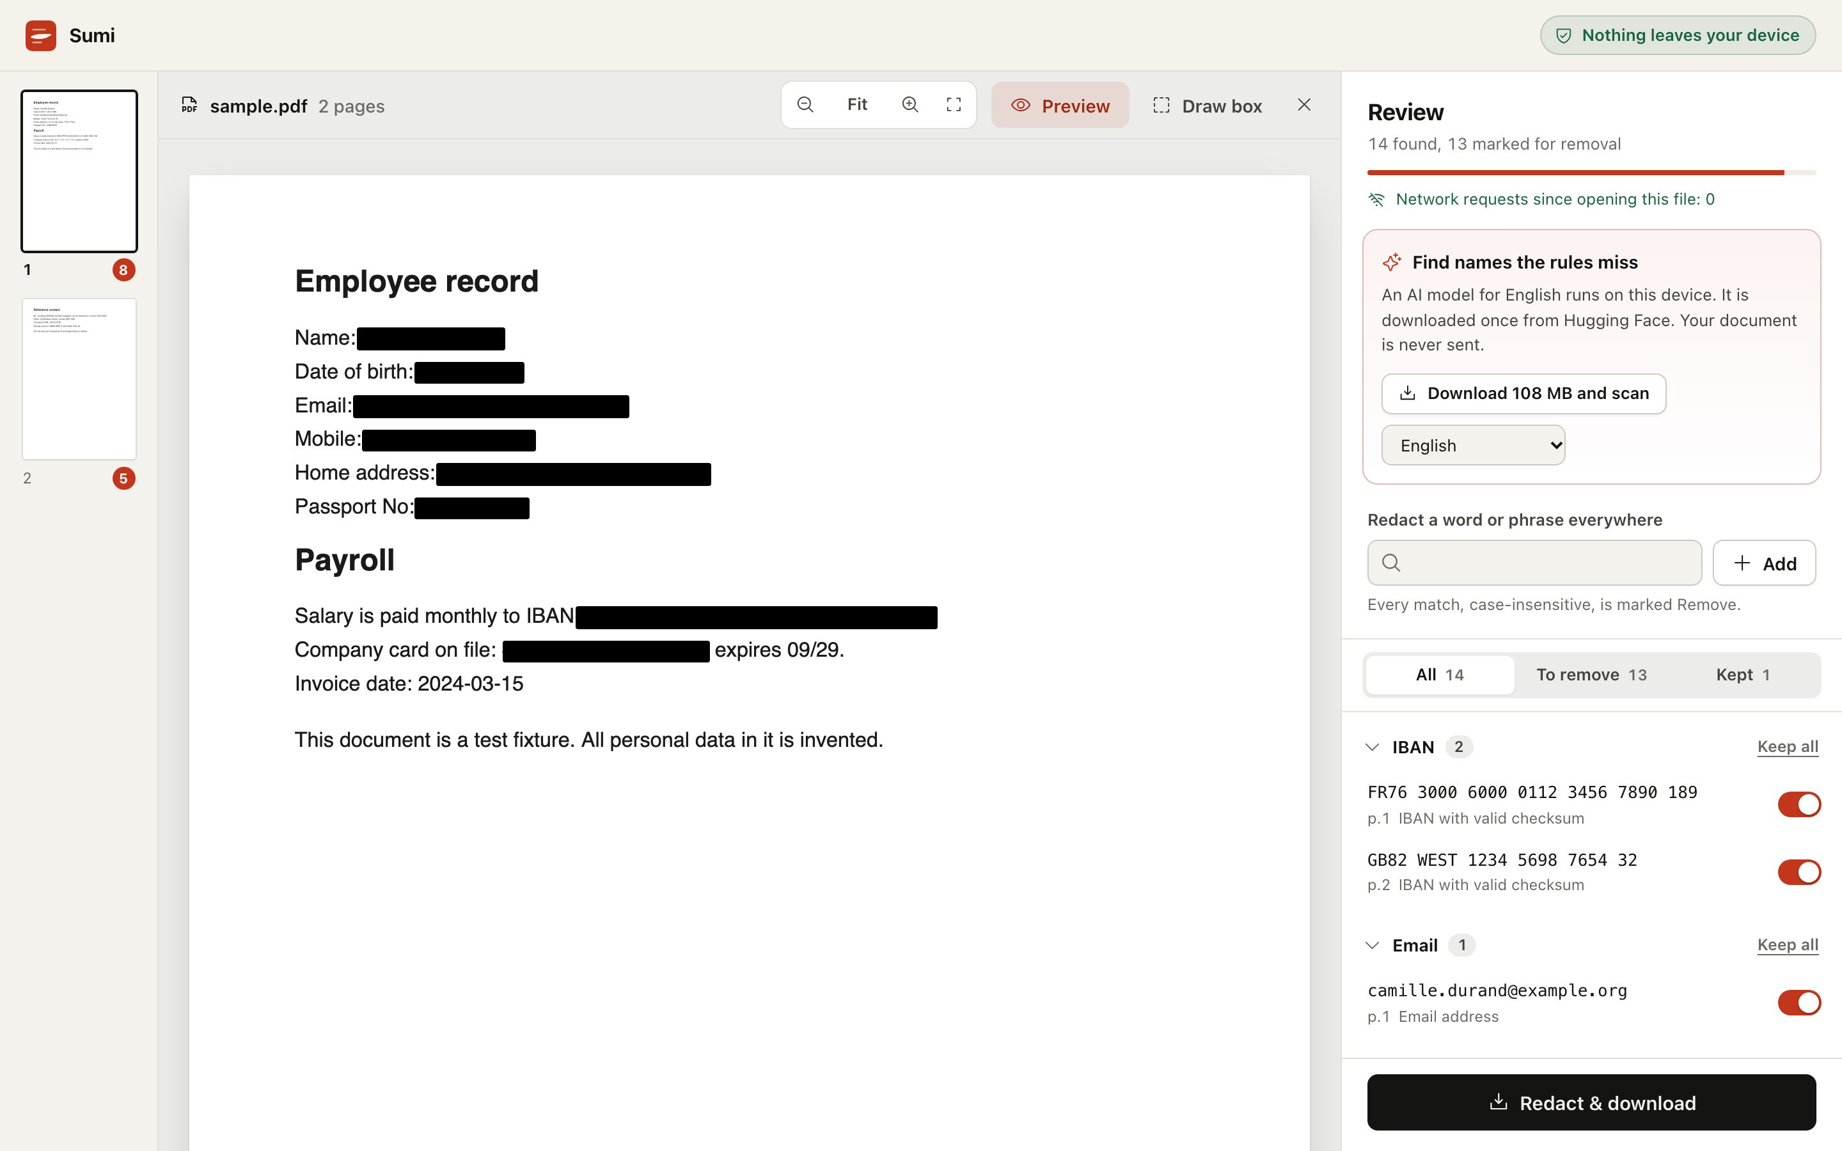Click 'Network requests since opening this file: 0'
The image size is (1842, 1151).
(x=1555, y=200)
